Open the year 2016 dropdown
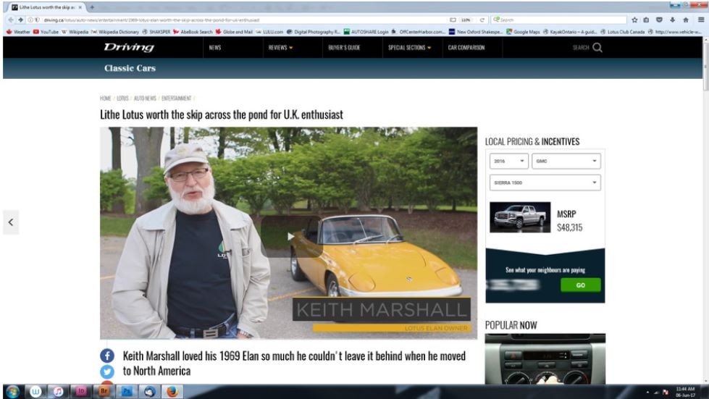The image size is (709, 399). (x=508, y=161)
